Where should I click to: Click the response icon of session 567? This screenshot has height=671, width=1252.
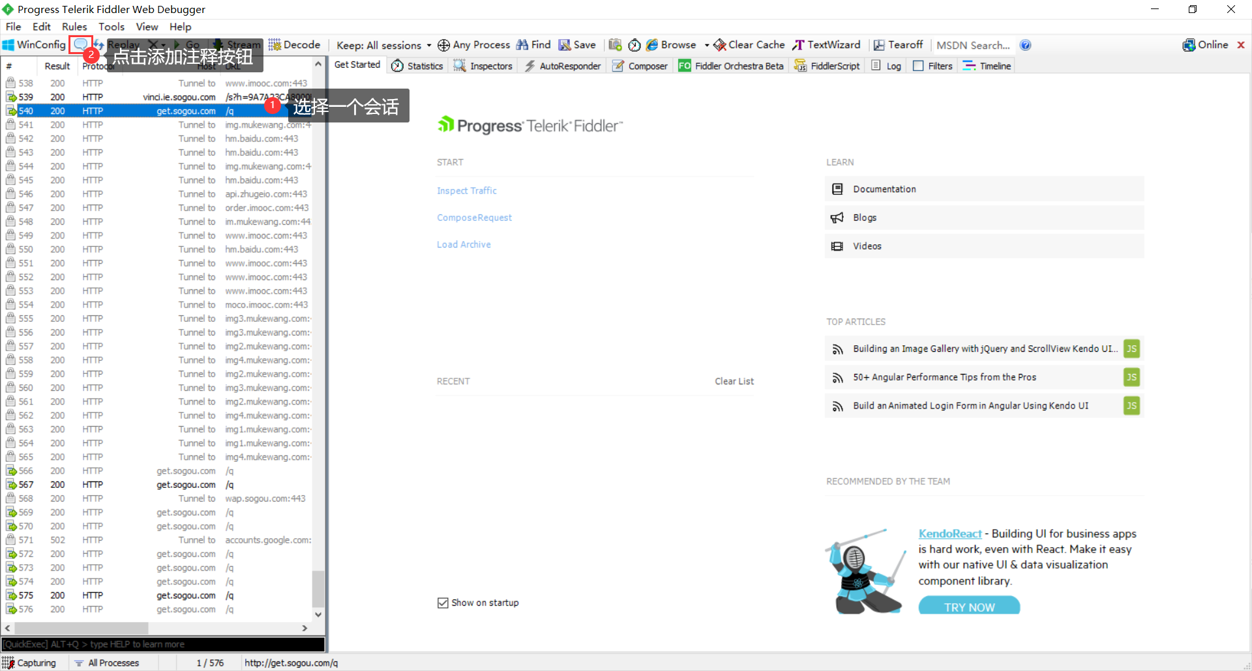pos(11,485)
